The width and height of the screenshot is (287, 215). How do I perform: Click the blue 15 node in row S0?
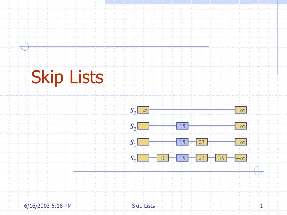click(182, 158)
